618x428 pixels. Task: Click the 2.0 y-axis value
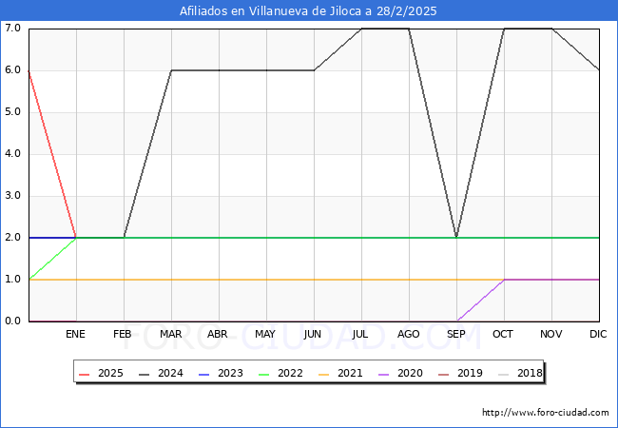pos(12,237)
